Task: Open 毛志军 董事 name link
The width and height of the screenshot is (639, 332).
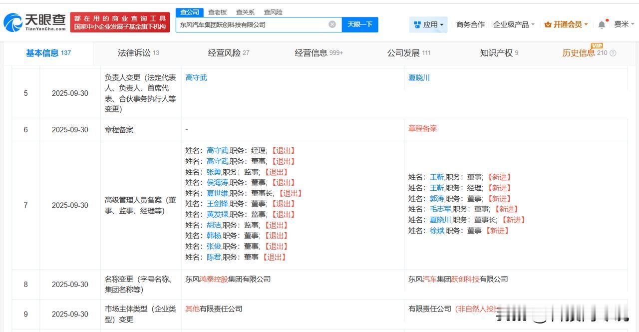Action: click(440, 209)
